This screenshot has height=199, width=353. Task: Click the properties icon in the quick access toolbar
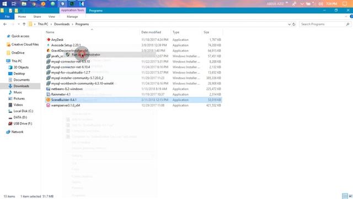tap(10, 11)
